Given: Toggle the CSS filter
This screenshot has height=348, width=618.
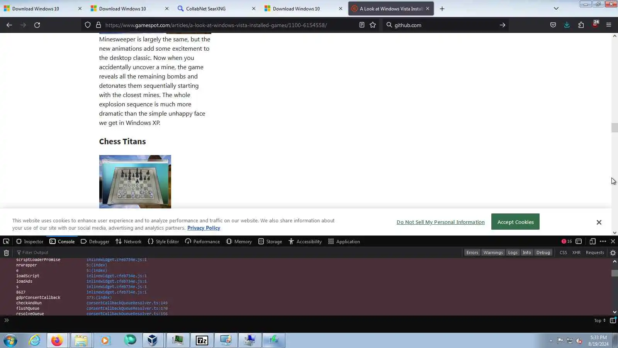Looking at the screenshot, I should tap(563, 252).
